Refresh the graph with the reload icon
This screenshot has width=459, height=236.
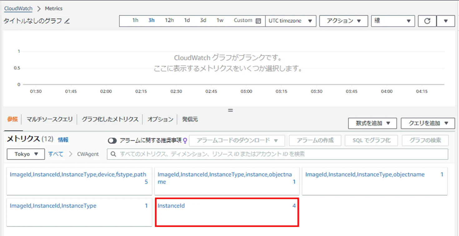[x=427, y=21]
